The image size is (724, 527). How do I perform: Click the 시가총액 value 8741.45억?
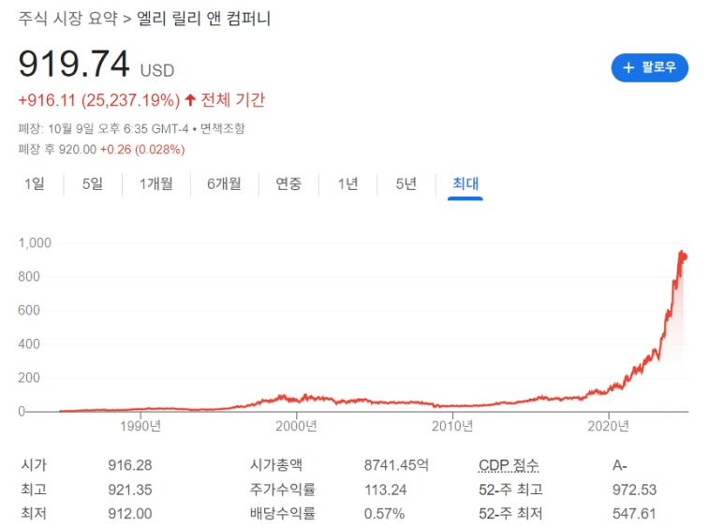(x=396, y=465)
